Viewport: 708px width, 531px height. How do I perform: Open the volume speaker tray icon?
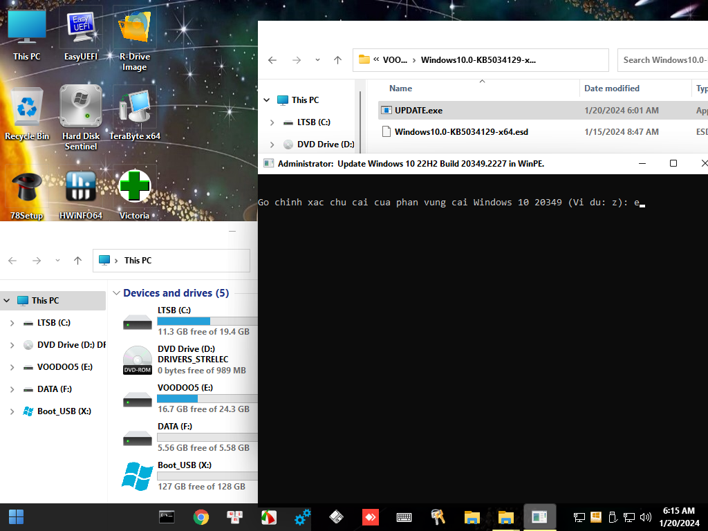point(646,517)
